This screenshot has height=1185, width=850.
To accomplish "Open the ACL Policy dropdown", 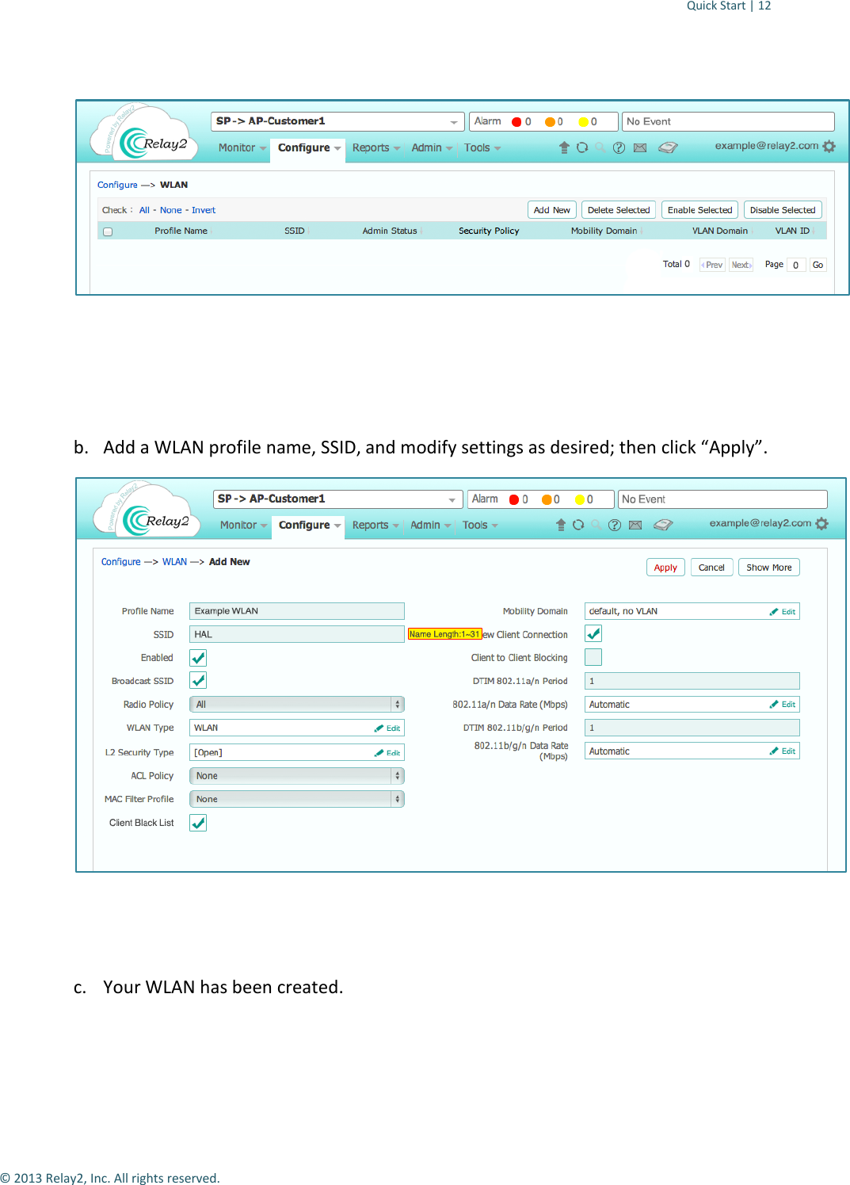I will [x=295, y=775].
